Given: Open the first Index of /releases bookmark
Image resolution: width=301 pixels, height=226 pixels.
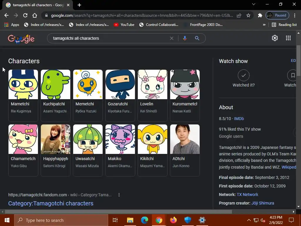Looking at the screenshot, I should coord(44,25).
